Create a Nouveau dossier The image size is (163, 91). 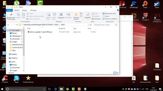pyautogui.click(x=76, y=16)
